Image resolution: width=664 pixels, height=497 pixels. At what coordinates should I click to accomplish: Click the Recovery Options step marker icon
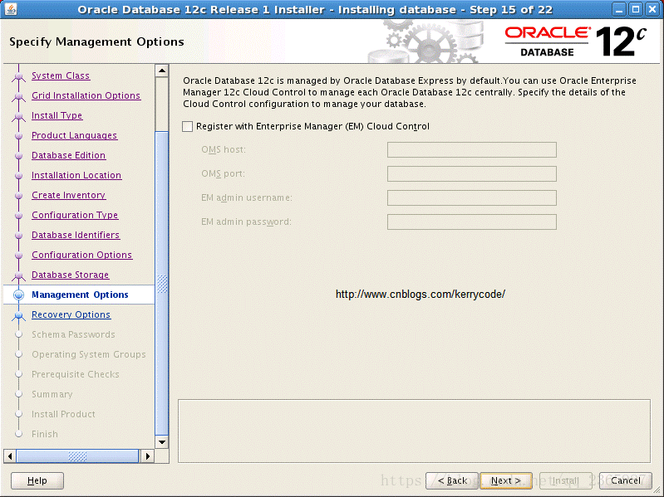pos(18,314)
